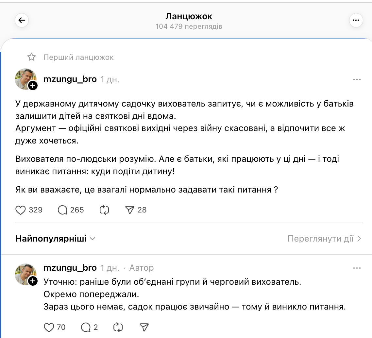Open the three-dot menu on the main post
372x338 pixels.
tap(357, 79)
